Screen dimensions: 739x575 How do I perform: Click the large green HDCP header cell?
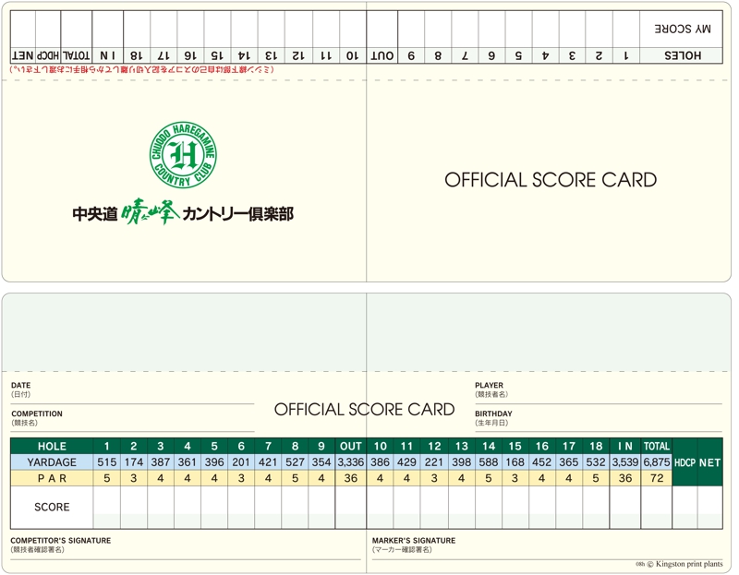[x=684, y=462]
